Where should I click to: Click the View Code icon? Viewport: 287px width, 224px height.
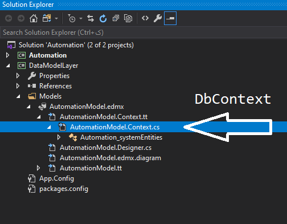click(145, 18)
